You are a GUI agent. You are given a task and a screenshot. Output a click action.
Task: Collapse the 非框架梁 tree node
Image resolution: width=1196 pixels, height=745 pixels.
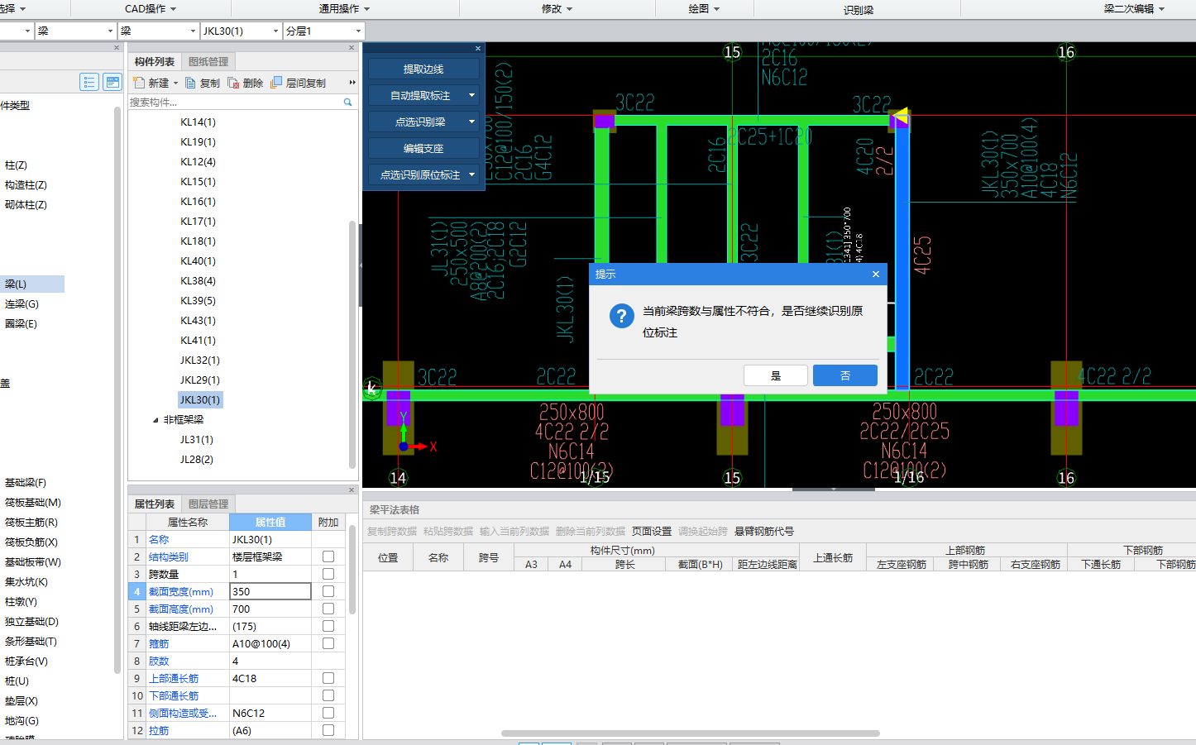155,420
